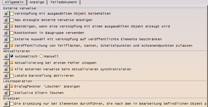Uncheck 'Veröffentlichung von Teilflächen, Kanten' option
This screenshot has width=208, height=107.
(x=12, y=45)
